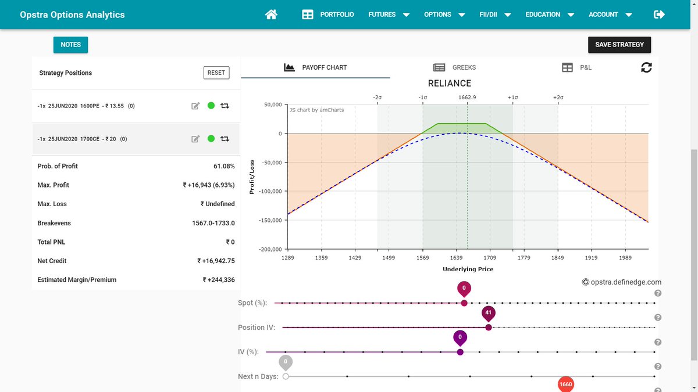698x392 pixels.
Task: Toggle the 1700CE leg green status dot
Action: 211,139
